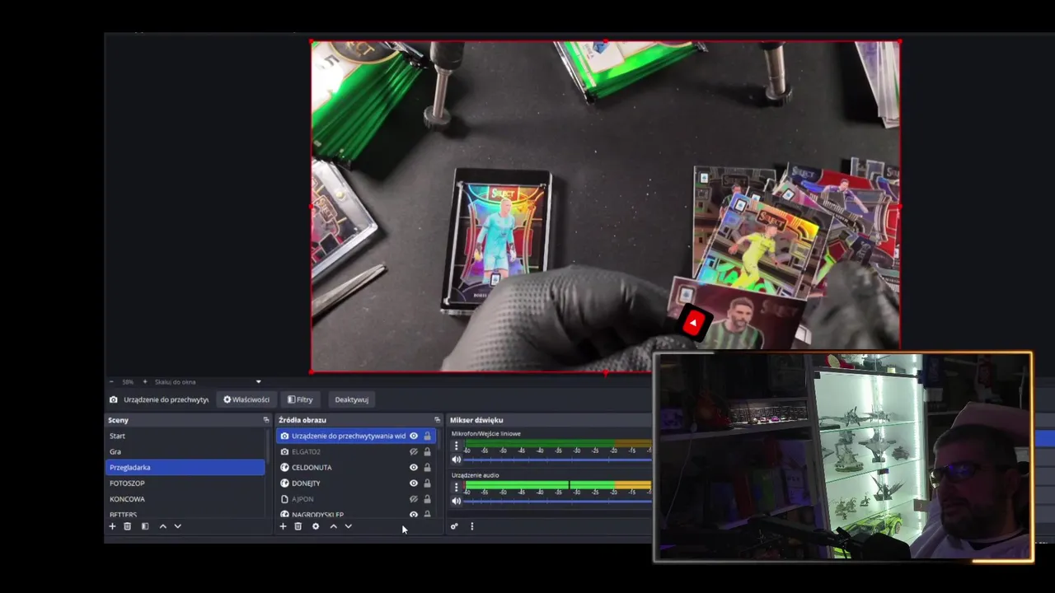Mute Mikrofon/Wejście liniowe speaker icon

pyautogui.click(x=456, y=460)
